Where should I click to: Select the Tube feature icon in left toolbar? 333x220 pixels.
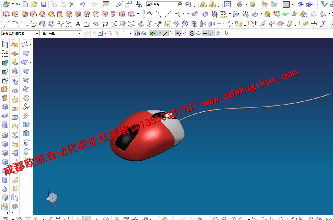[5, 116]
